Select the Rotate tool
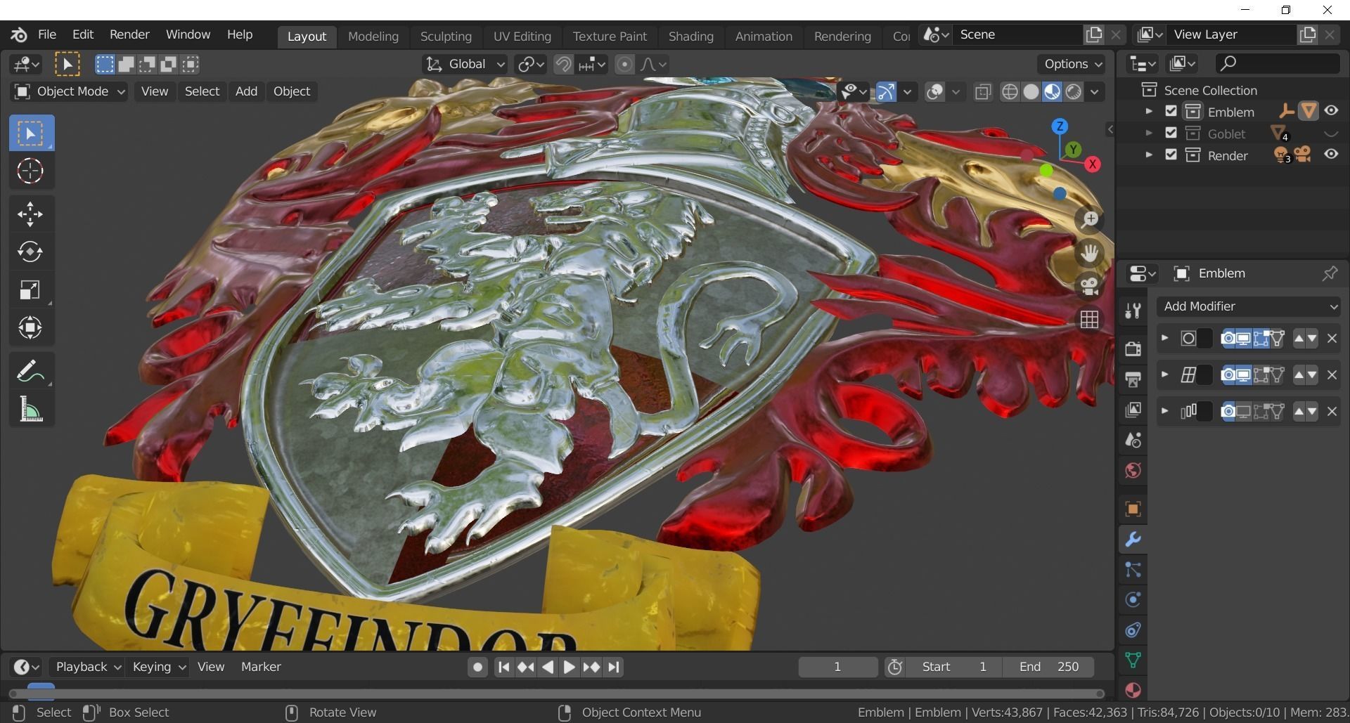This screenshot has width=1350, height=723. (x=30, y=252)
